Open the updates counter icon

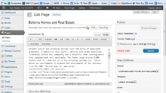(x=40, y=8)
